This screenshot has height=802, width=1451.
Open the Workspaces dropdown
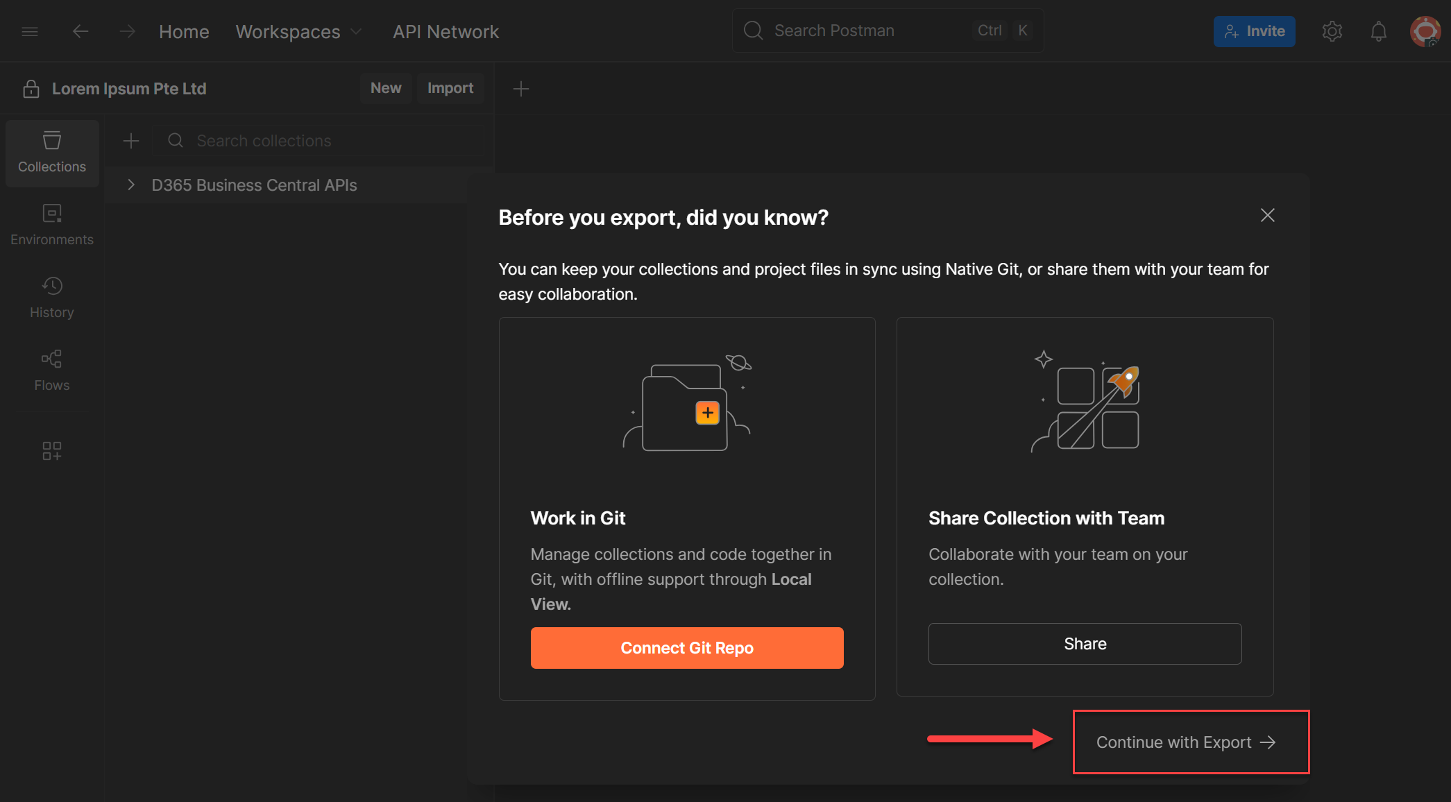point(298,31)
